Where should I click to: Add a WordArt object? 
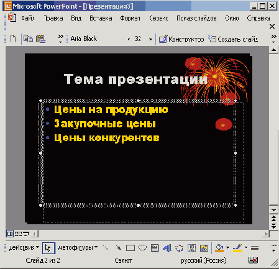point(167,248)
